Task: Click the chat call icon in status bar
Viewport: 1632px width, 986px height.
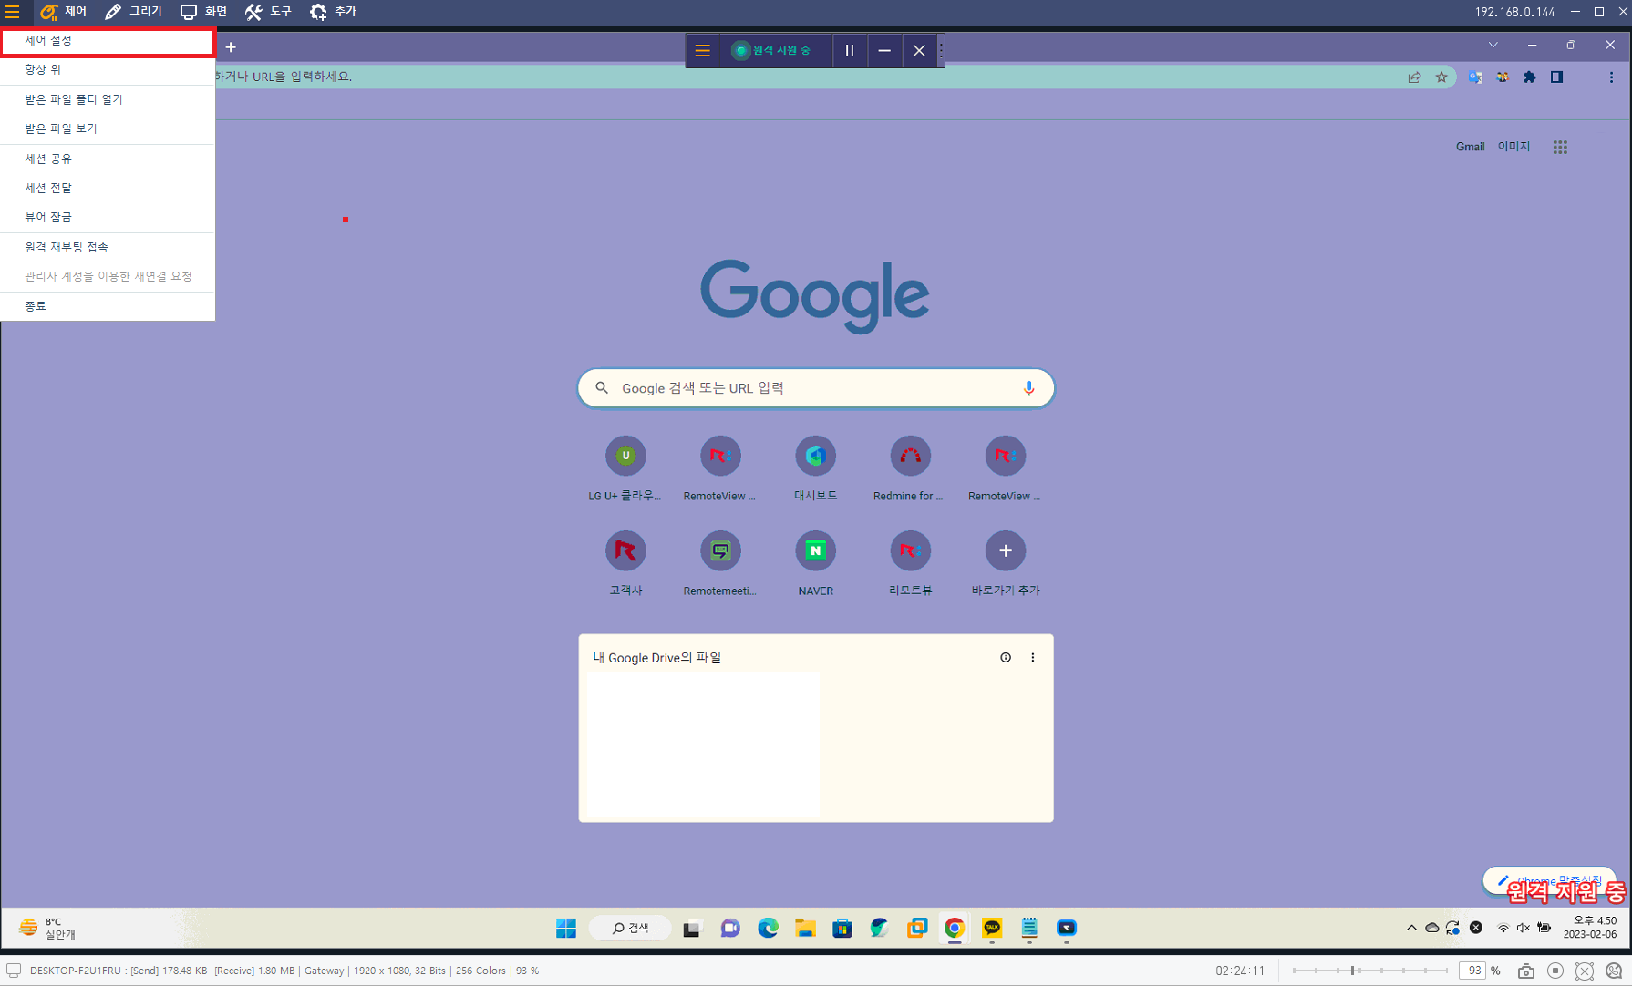Action: (1614, 971)
